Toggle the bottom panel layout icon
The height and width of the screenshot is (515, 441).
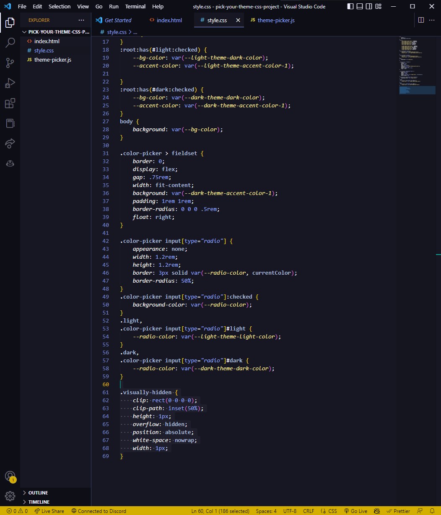(360, 6)
